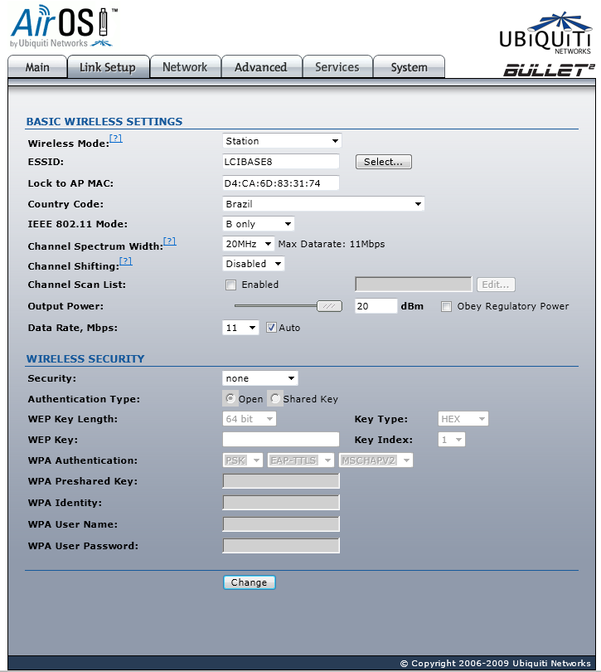The image size is (601, 672).
Task: Click the WPA User Password field
Action: [x=281, y=546]
